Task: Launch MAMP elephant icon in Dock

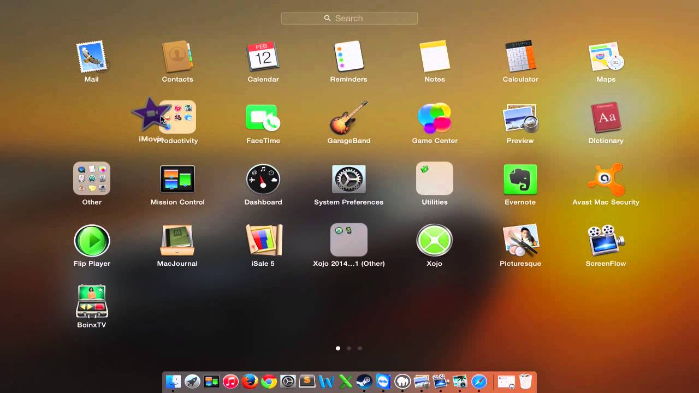Action: [402, 381]
